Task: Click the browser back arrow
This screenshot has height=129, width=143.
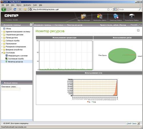Action: [x=4, y=9]
